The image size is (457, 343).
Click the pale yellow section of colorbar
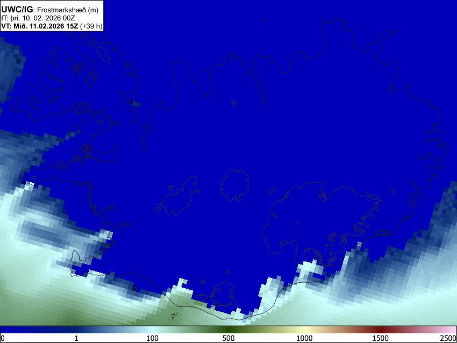point(304,330)
